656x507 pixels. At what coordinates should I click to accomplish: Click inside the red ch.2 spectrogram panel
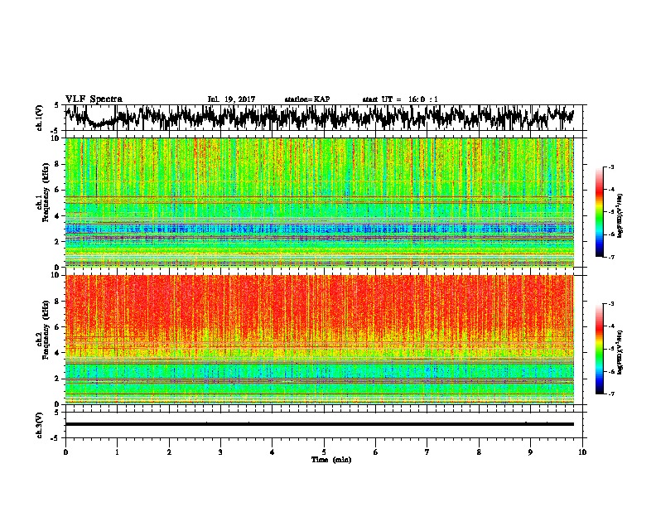pyautogui.click(x=319, y=340)
